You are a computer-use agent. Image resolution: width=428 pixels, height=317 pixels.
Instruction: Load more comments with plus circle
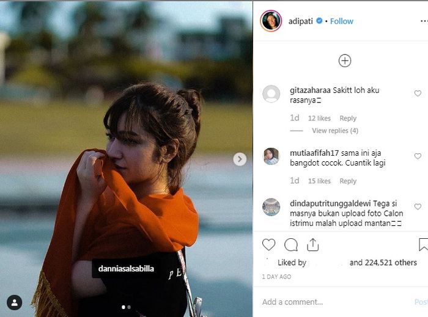345,60
